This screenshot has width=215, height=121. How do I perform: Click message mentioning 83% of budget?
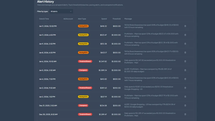(151, 79)
